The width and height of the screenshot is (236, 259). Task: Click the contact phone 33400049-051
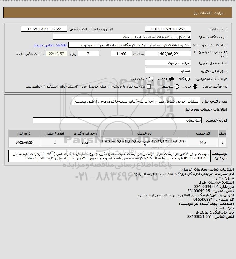click(x=199, y=191)
